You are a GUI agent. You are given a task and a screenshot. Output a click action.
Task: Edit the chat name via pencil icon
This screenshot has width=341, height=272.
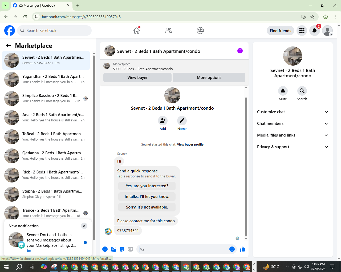point(182,121)
